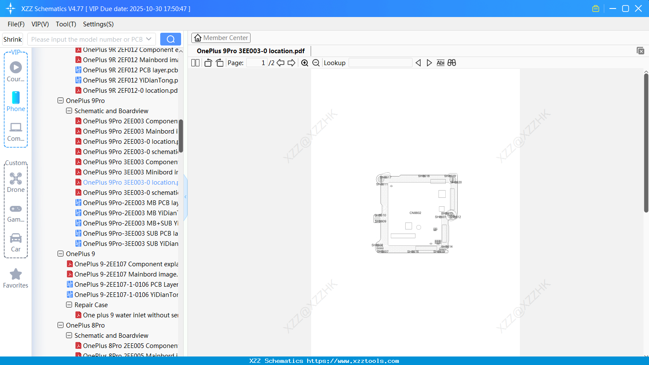Open the File(F) menu

coord(16,24)
